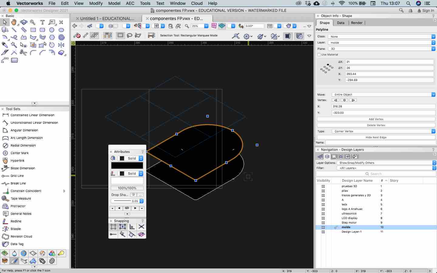Click the white pen color swatch
The image size is (437, 273).
pos(127,181)
